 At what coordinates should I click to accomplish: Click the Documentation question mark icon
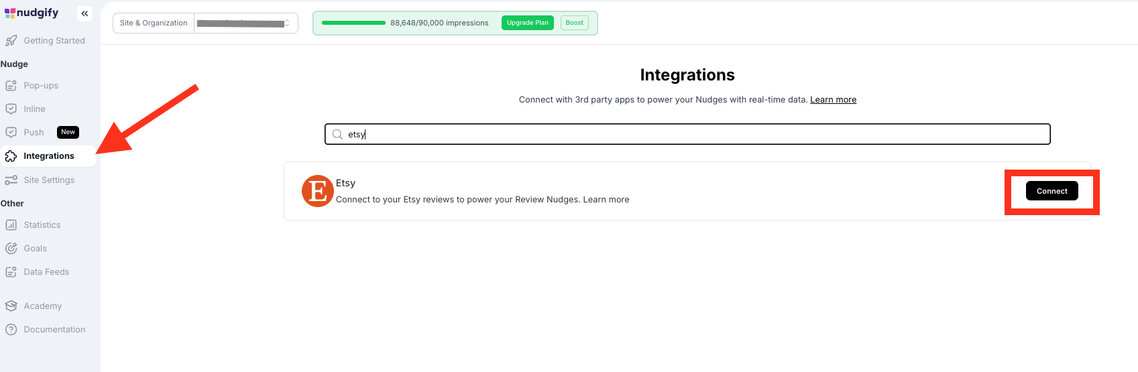click(11, 330)
